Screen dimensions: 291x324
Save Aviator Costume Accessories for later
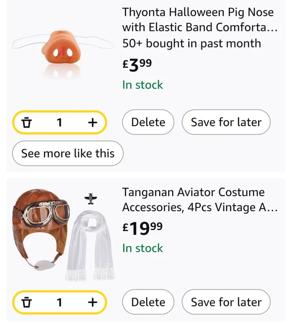[x=226, y=302]
